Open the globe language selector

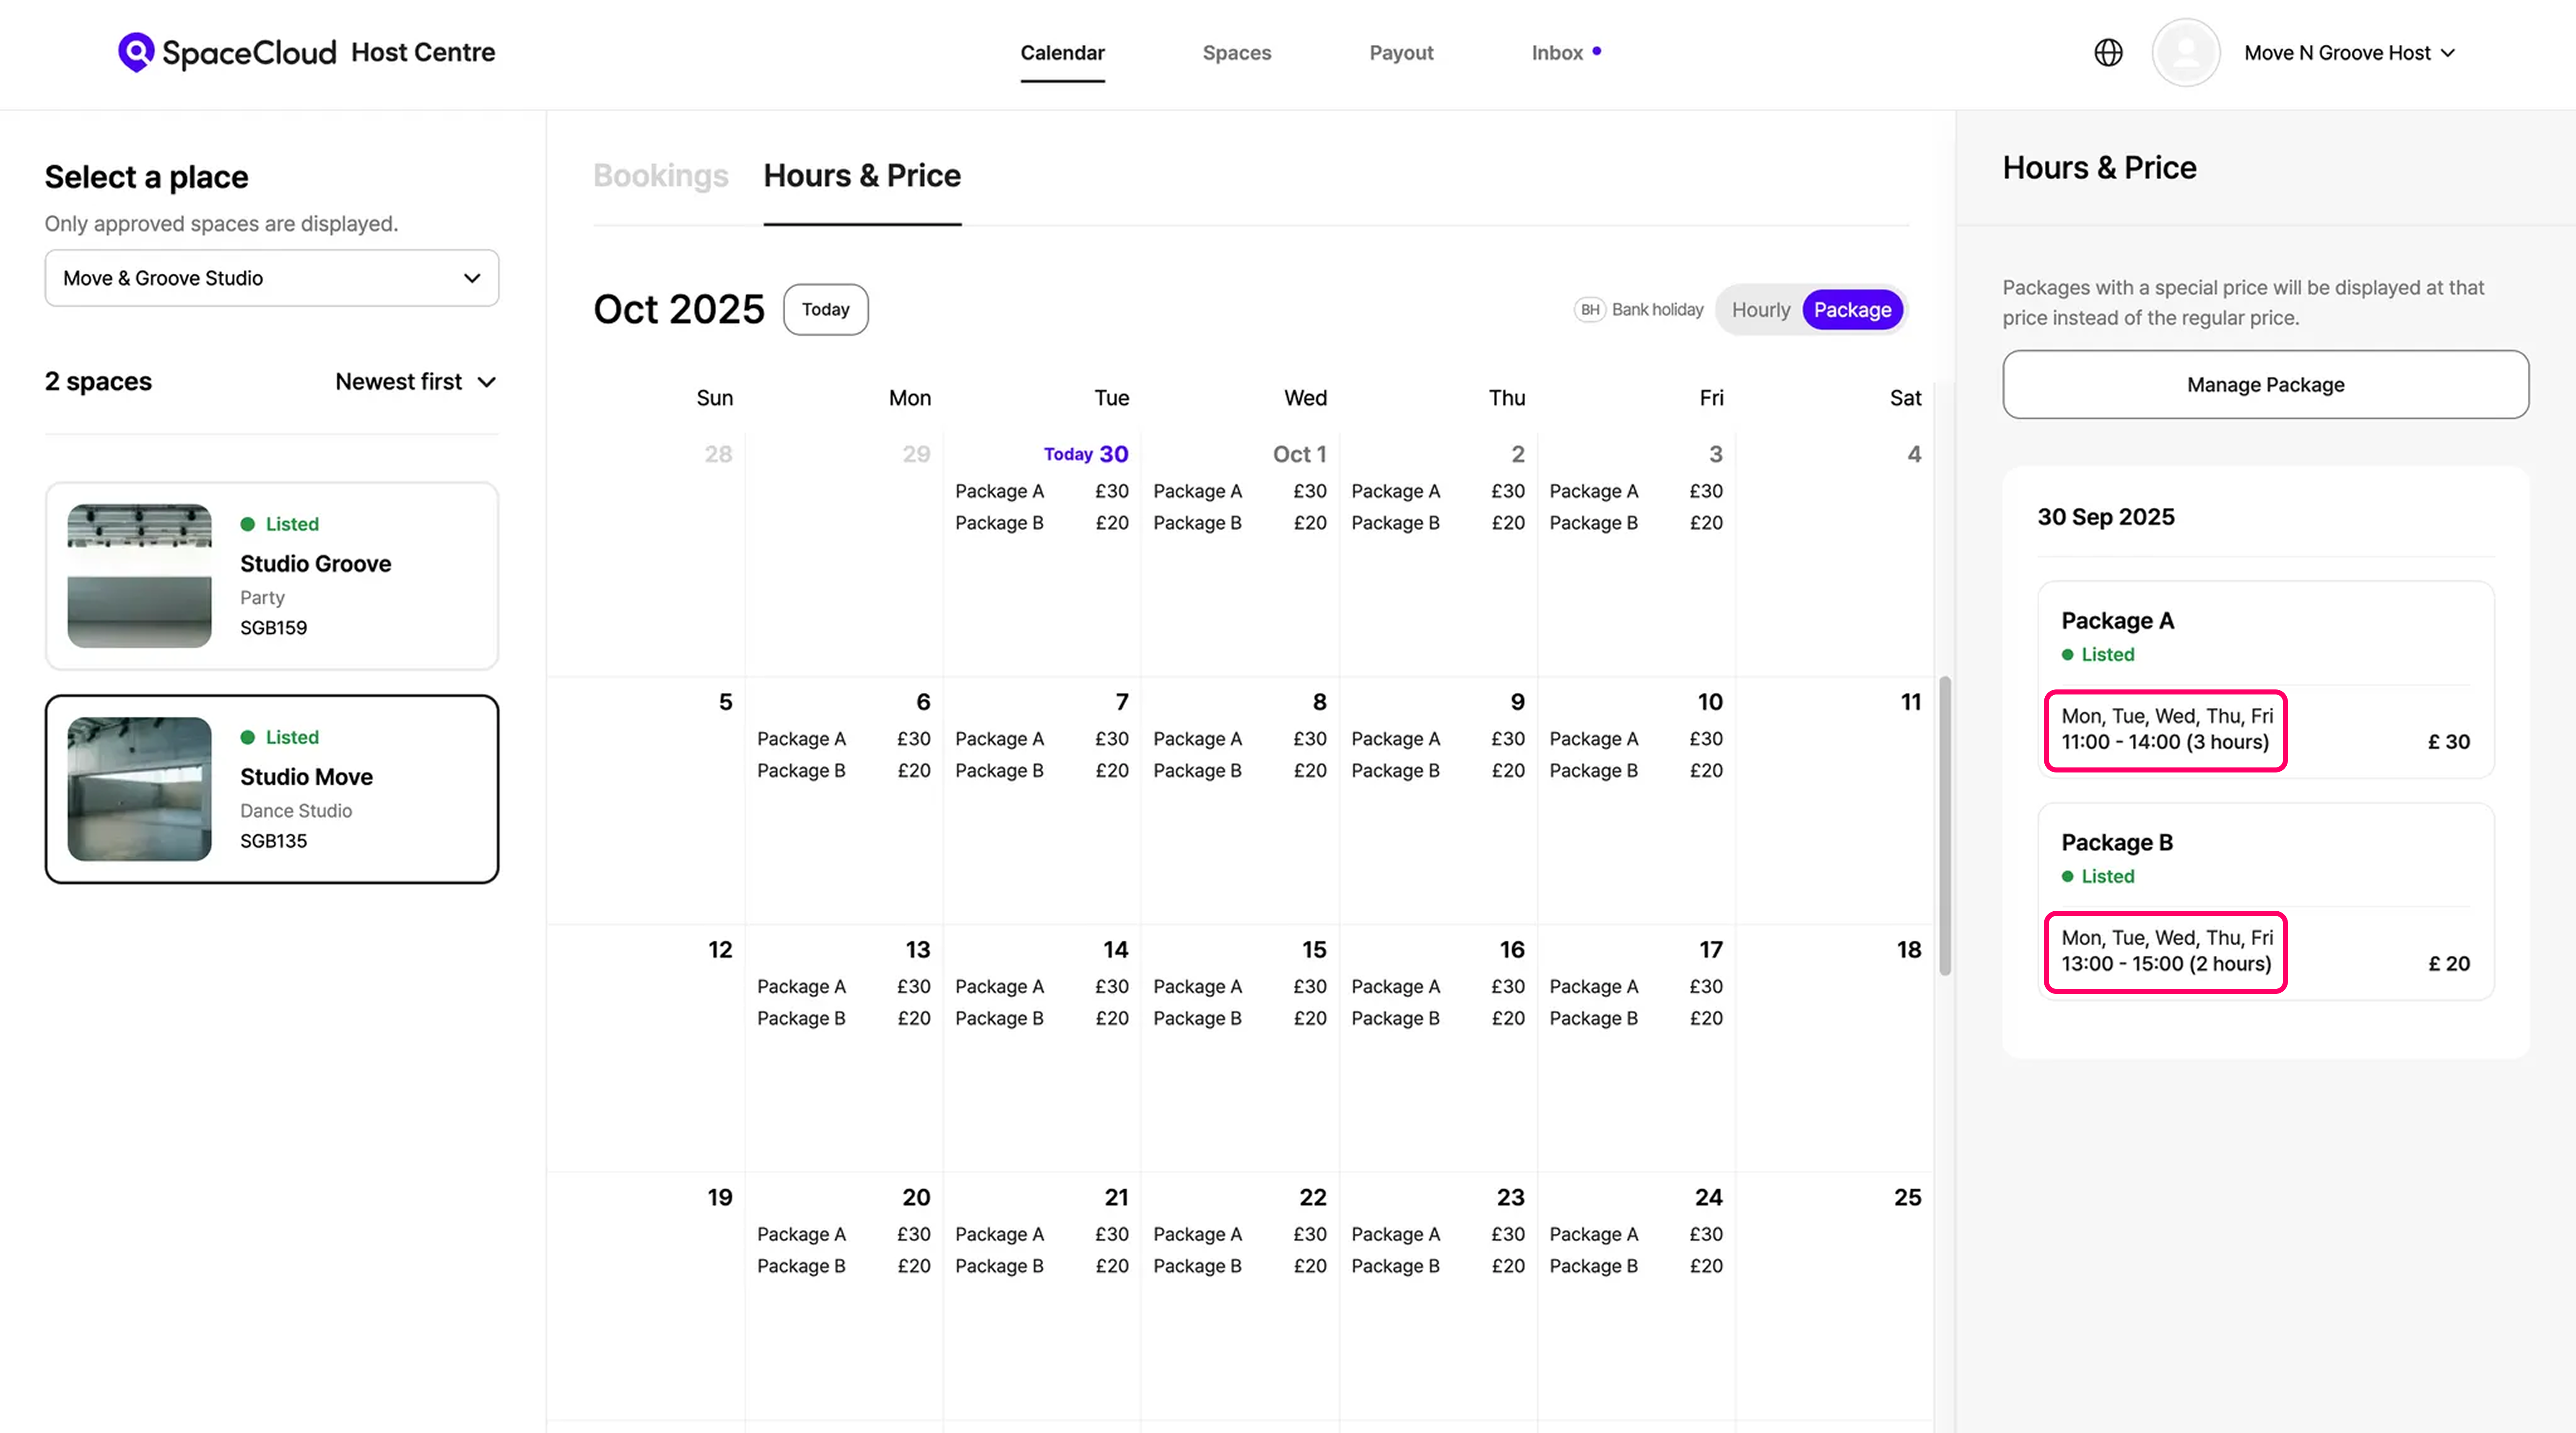pyautogui.click(x=2108, y=52)
